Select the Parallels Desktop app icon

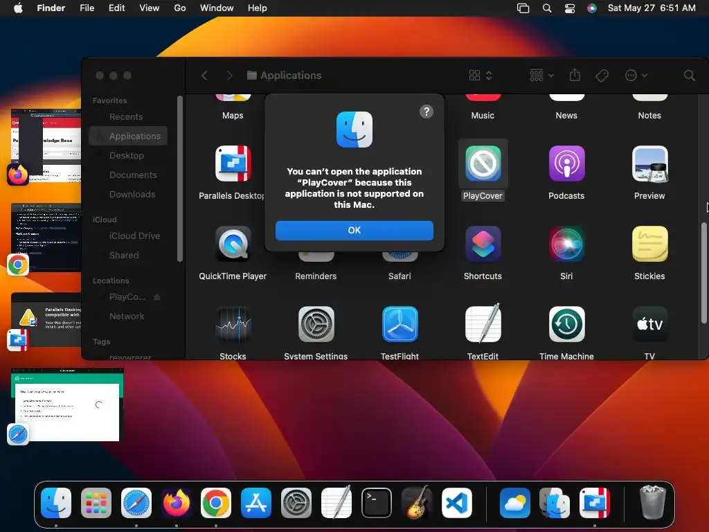[x=233, y=163]
